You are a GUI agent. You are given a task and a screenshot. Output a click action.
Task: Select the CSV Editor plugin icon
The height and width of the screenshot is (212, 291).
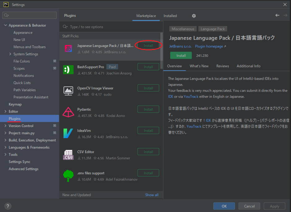click(x=68, y=155)
